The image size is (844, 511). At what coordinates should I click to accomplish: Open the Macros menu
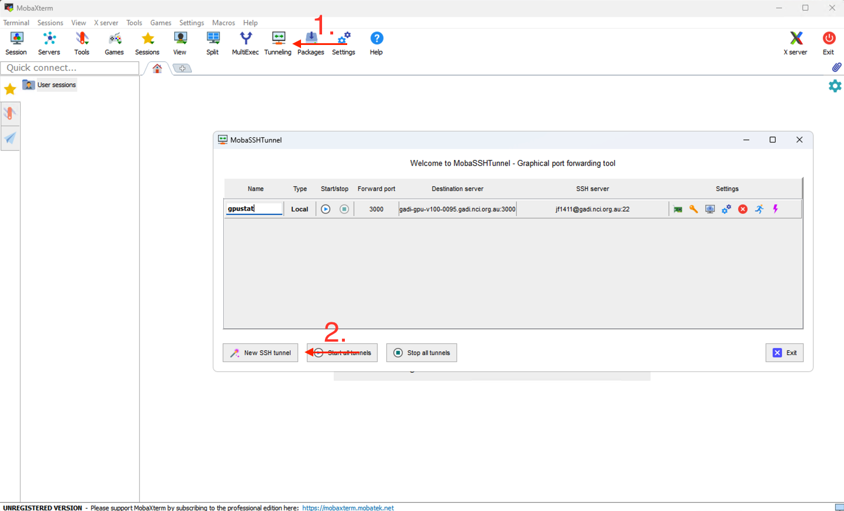click(223, 23)
